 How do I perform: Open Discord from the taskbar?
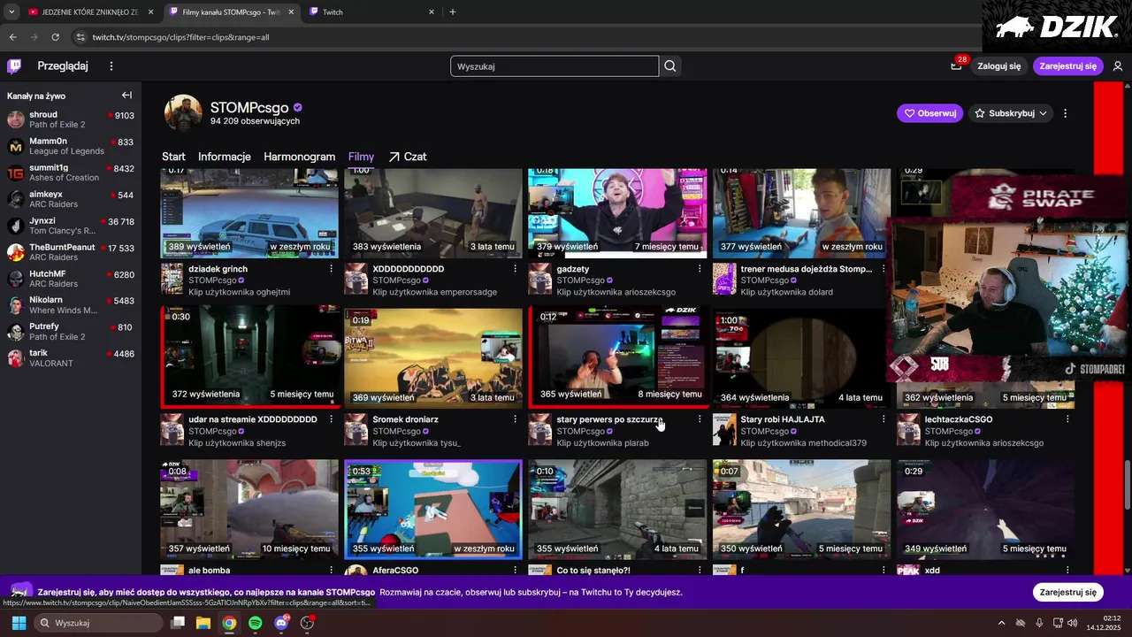[282, 623]
